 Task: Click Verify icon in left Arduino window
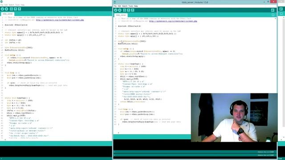(2, 9)
